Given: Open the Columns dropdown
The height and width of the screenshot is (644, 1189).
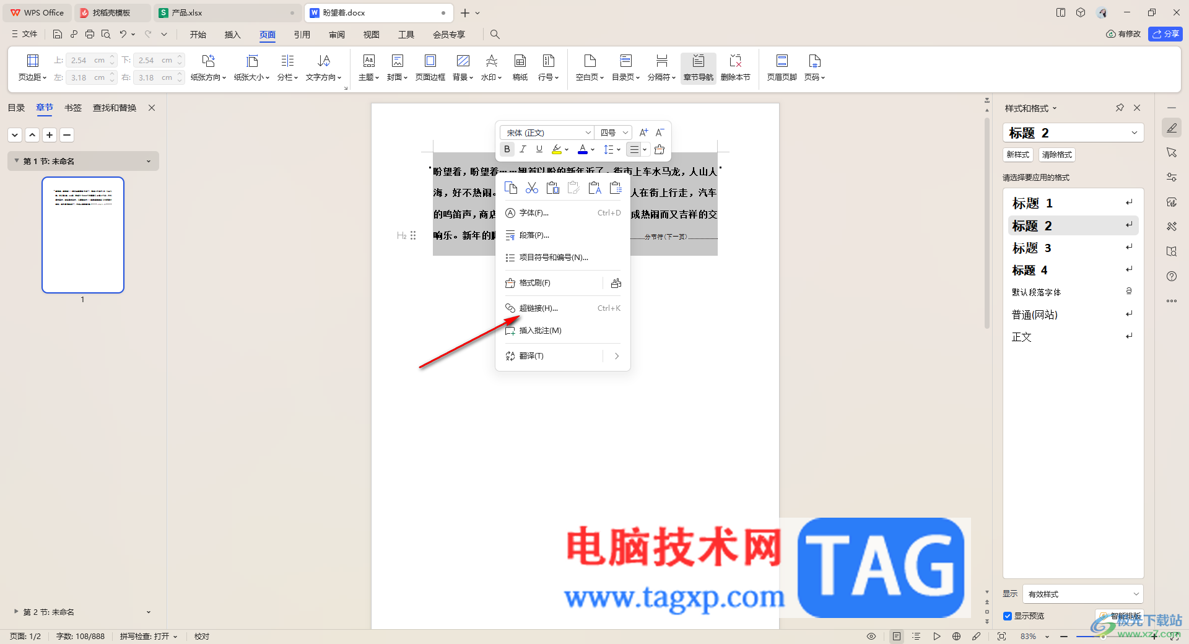Looking at the screenshot, I should [x=287, y=68].
